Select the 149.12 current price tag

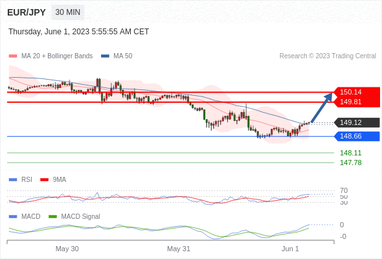(357, 122)
